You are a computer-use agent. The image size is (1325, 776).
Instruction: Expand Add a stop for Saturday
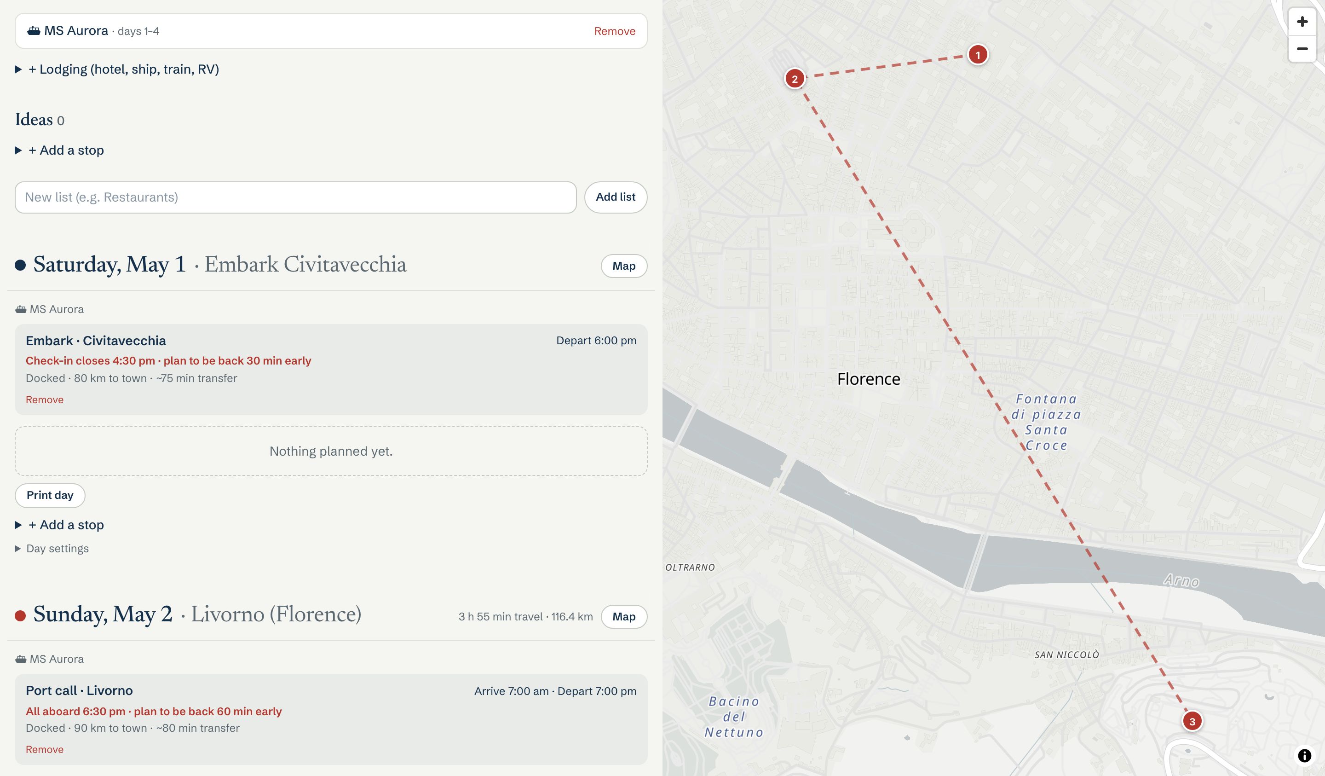point(59,525)
